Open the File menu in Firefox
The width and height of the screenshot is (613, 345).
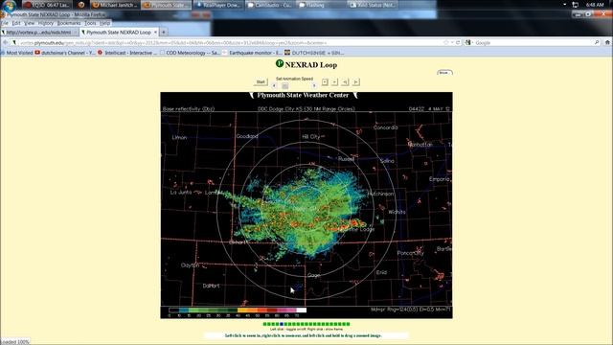(x=4, y=23)
